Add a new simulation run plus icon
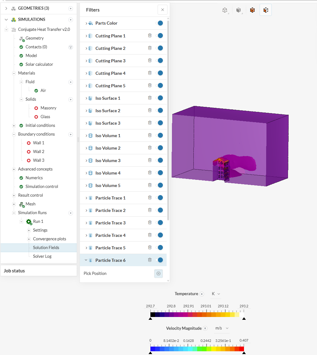This screenshot has height=355, width=317. [x=71, y=213]
